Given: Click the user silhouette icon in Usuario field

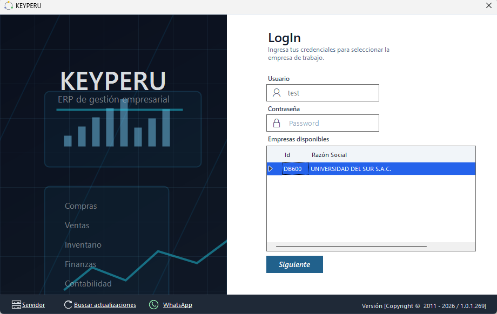Looking at the screenshot, I should pyautogui.click(x=277, y=93).
